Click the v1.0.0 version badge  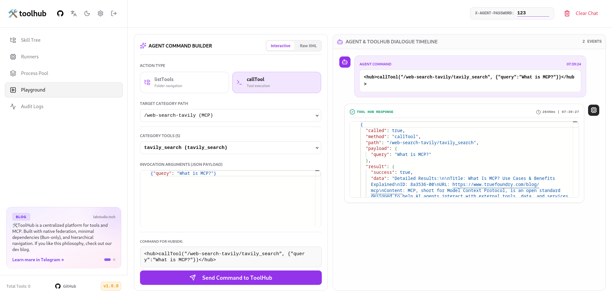pyautogui.click(x=111, y=286)
